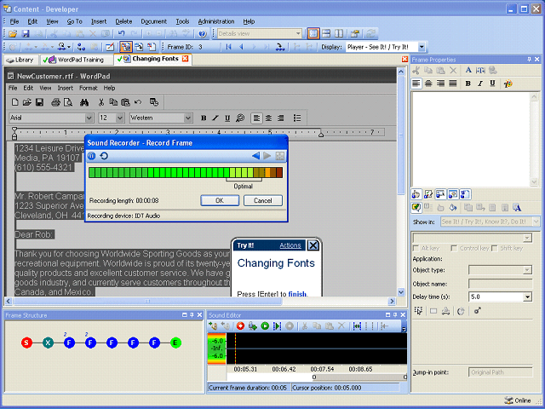Open the Display player mode dropdown
Screen dimensions: 545x409
pos(422,47)
